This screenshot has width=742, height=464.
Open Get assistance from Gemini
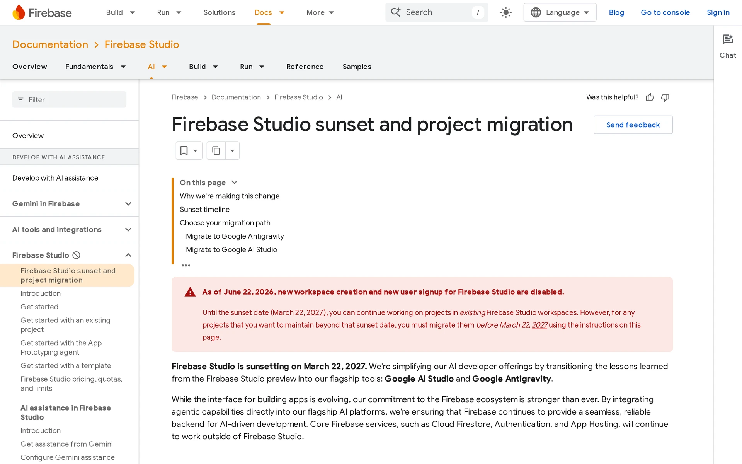[66, 444]
